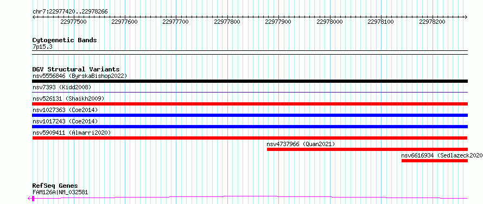483x204 pixels.
Task: Click ruler tick label 22977700
Action: pos(176,22)
